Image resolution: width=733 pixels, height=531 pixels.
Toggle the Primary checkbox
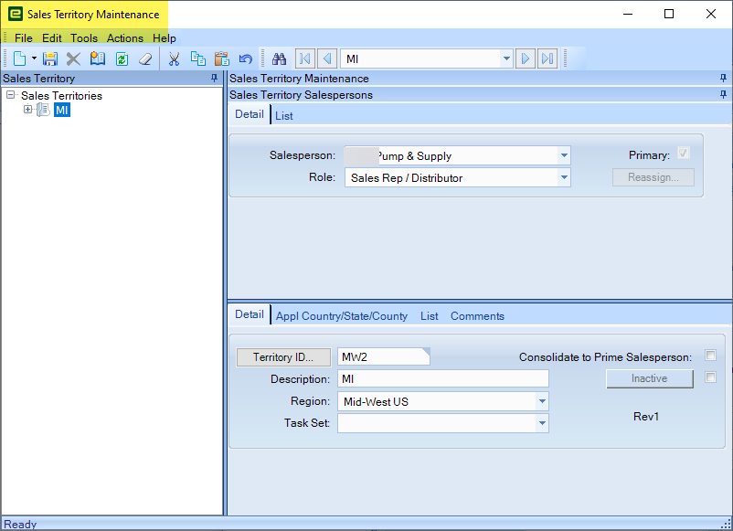(683, 154)
